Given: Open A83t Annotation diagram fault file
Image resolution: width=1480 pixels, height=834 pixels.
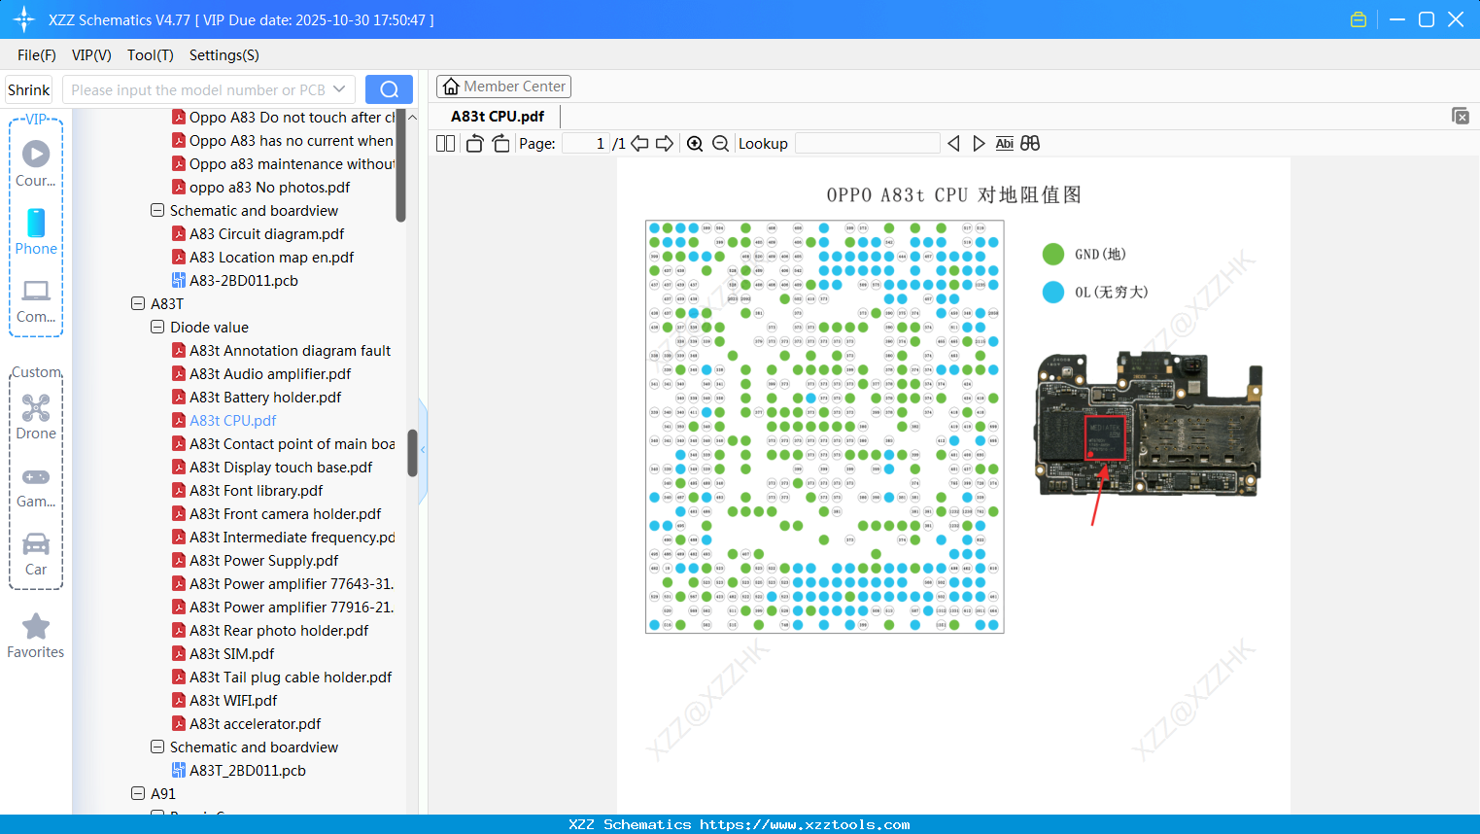Looking at the screenshot, I should (291, 350).
